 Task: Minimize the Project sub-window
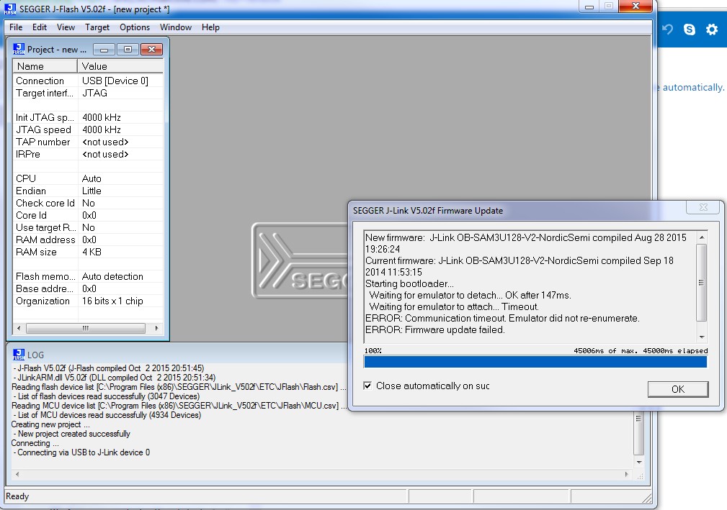click(104, 50)
